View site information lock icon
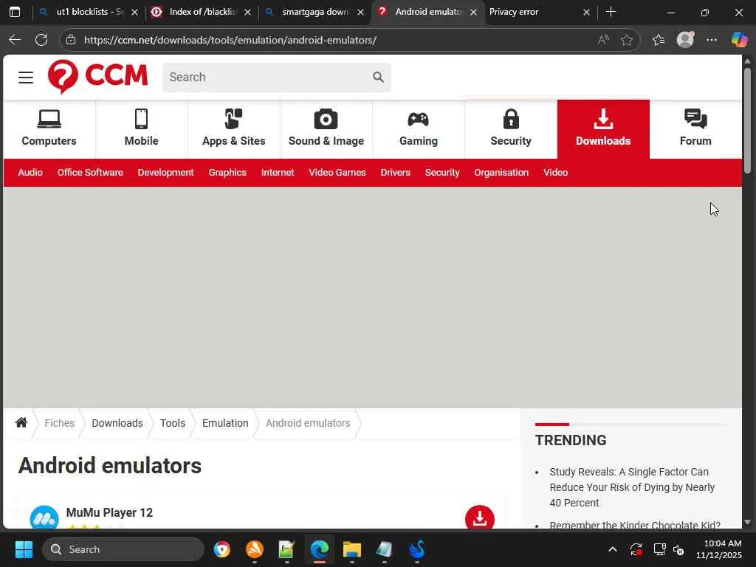Viewport: 756px width, 567px height. click(71, 40)
